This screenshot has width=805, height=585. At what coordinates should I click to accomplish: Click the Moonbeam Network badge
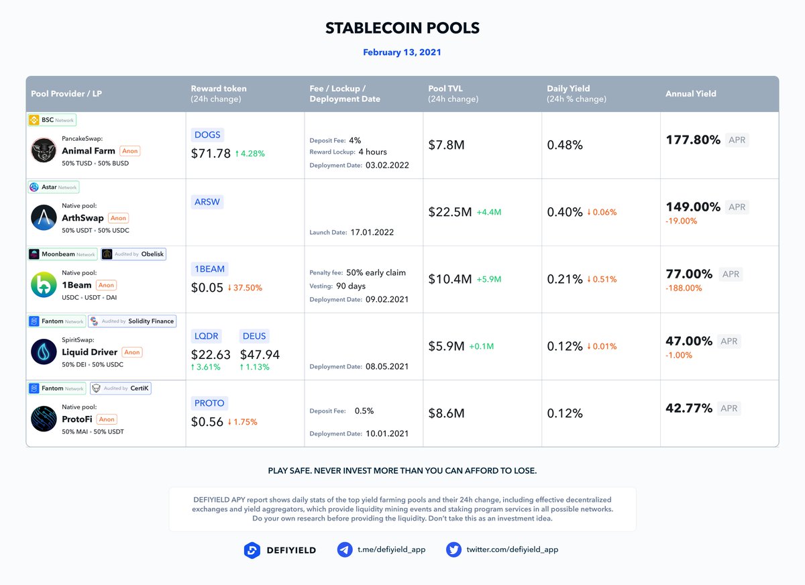point(62,254)
